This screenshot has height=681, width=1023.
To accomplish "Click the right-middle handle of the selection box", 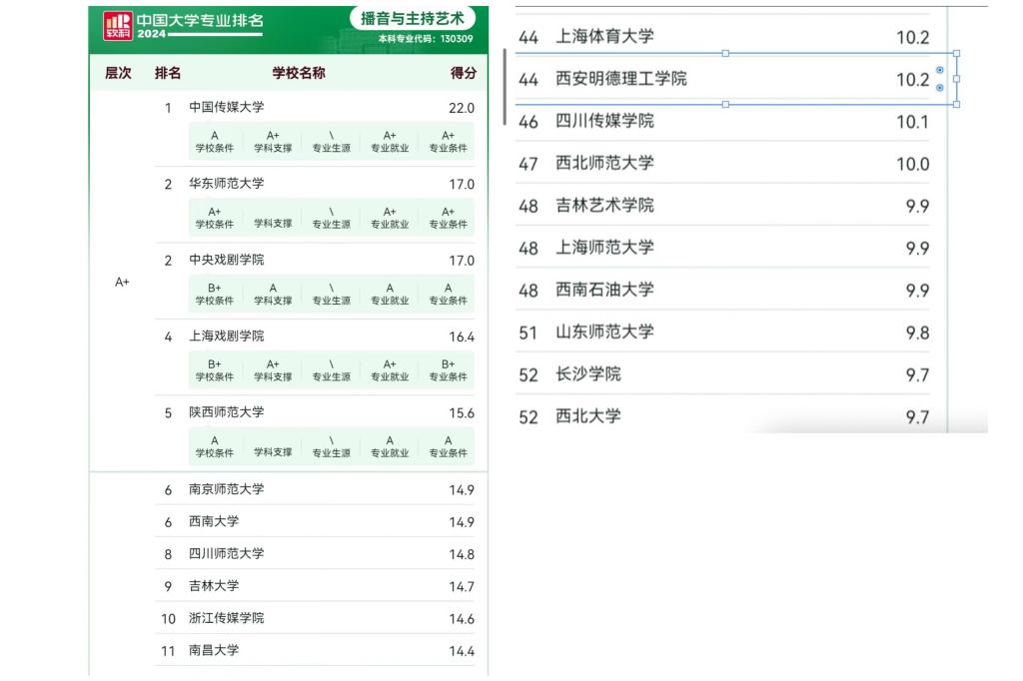I will coord(958,79).
